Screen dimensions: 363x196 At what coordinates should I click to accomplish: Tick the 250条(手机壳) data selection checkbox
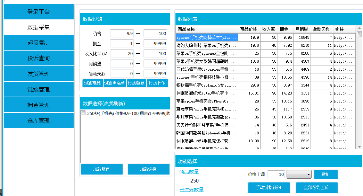83,113
